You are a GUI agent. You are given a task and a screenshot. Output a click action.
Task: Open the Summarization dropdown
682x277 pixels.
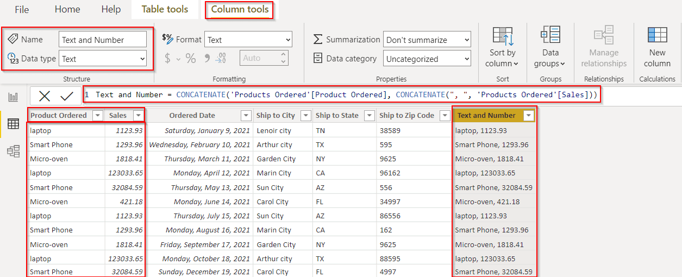click(427, 40)
